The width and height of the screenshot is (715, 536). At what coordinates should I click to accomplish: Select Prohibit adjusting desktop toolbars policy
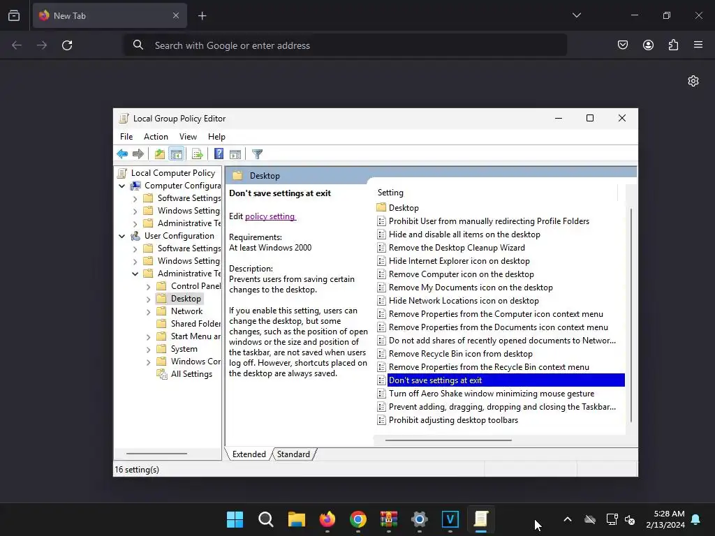pos(453,419)
